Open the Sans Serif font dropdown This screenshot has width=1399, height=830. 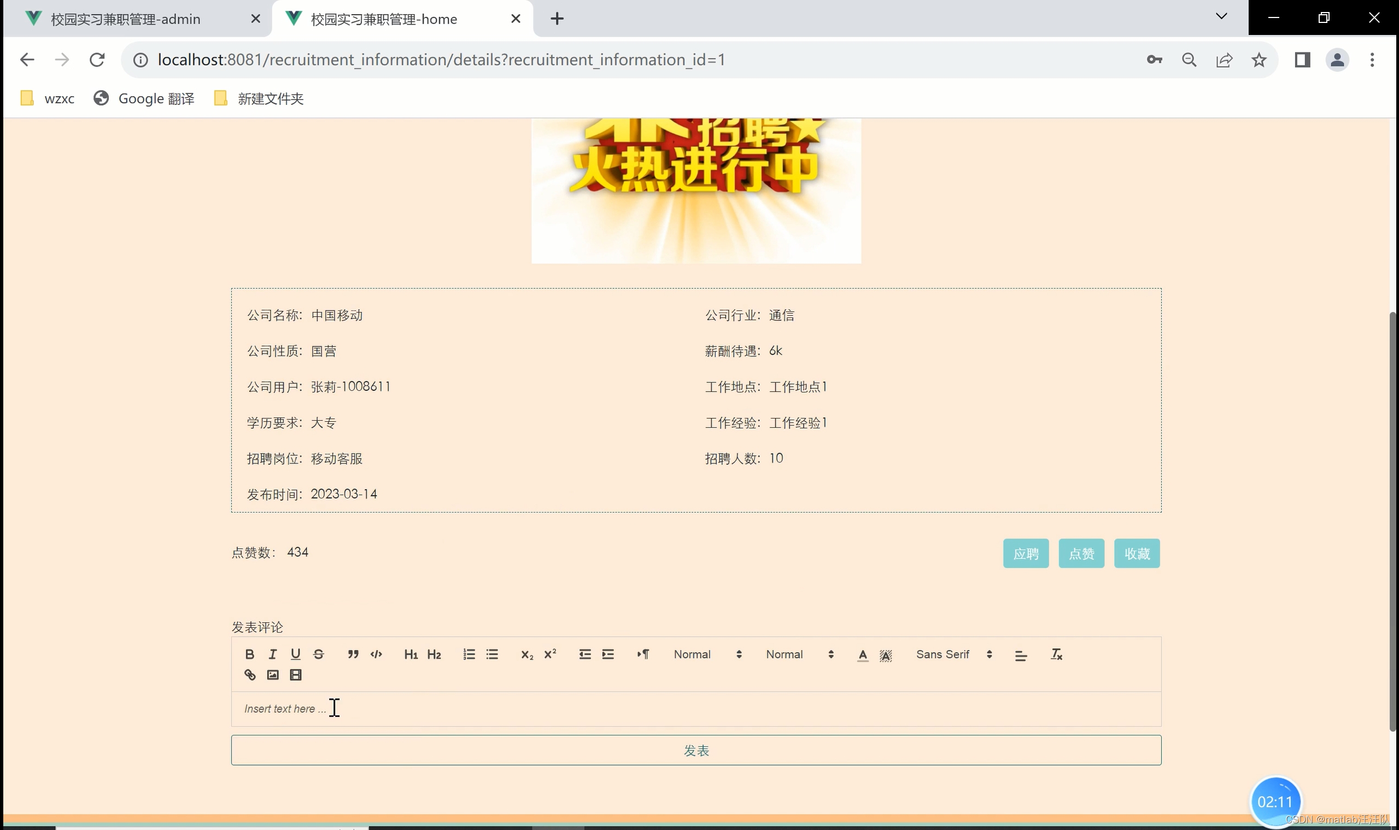[953, 655]
